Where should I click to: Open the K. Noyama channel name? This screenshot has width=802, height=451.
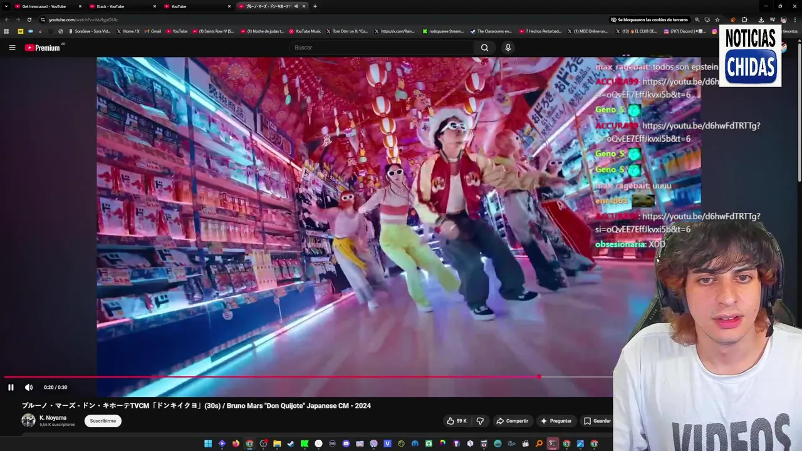point(53,418)
